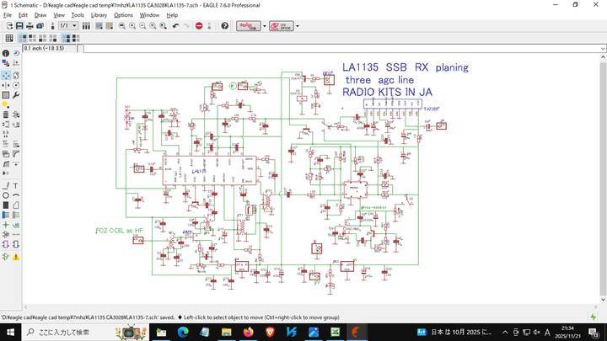Open the Options menu
Screen dimensions: 607x341
tap(123, 15)
